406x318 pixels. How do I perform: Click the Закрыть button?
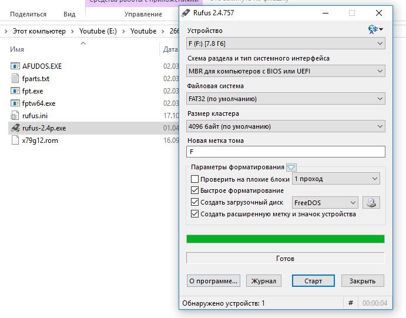(363, 281)
